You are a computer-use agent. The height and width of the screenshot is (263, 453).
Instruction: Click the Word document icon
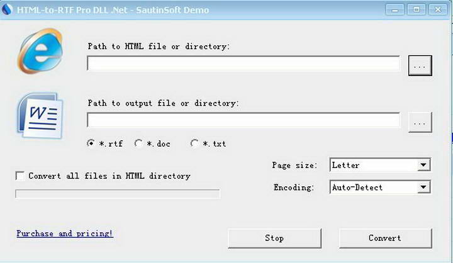pyautogui.click(x=40, y=116)
